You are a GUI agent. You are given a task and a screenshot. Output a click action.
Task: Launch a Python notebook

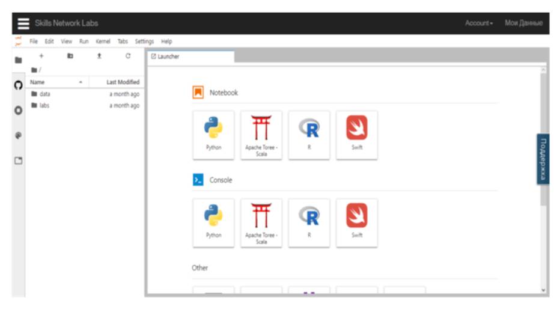pyautogui.click(x=213, y=134)
